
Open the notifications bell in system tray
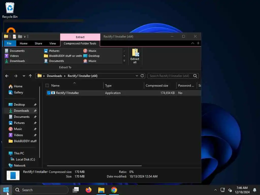255,190
